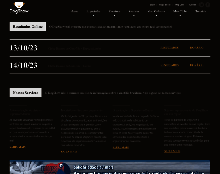Click the 13/10/23 date text
The image size is (220, 174).
23,48
